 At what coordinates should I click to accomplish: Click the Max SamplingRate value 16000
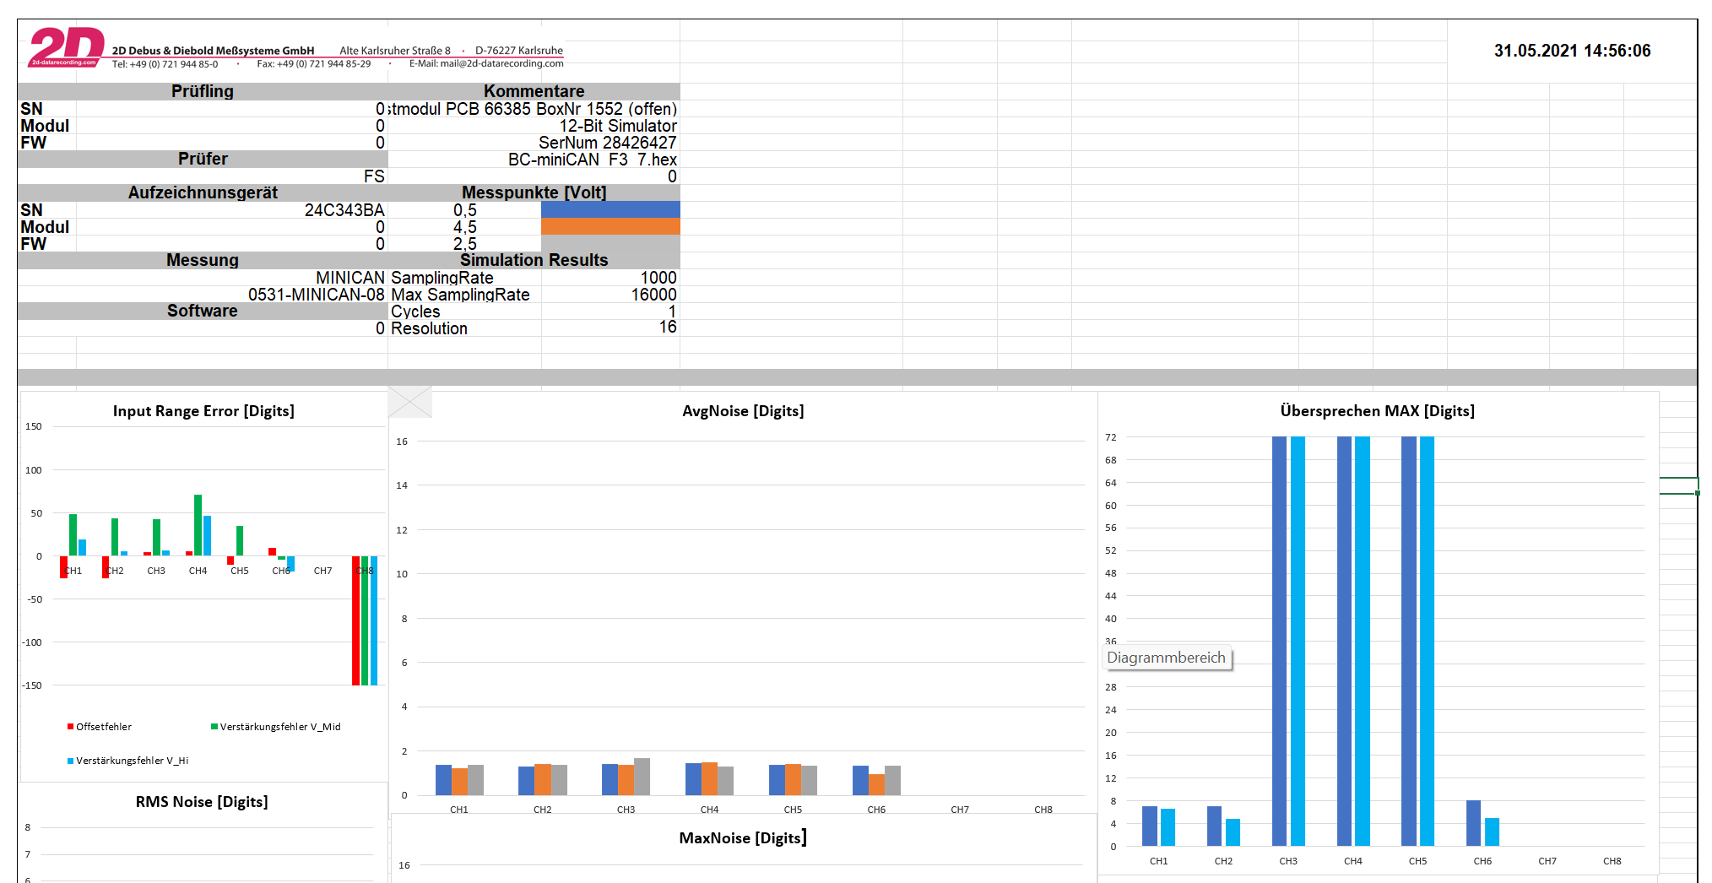[x=653, y=295]
